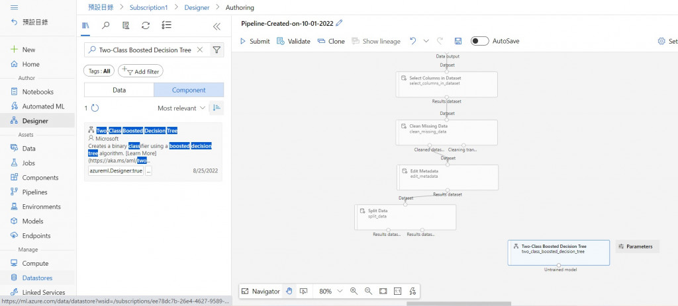Save the pipeline draft
The height and width of the screenshot is (306, 678).
click(x=458, y=41)
